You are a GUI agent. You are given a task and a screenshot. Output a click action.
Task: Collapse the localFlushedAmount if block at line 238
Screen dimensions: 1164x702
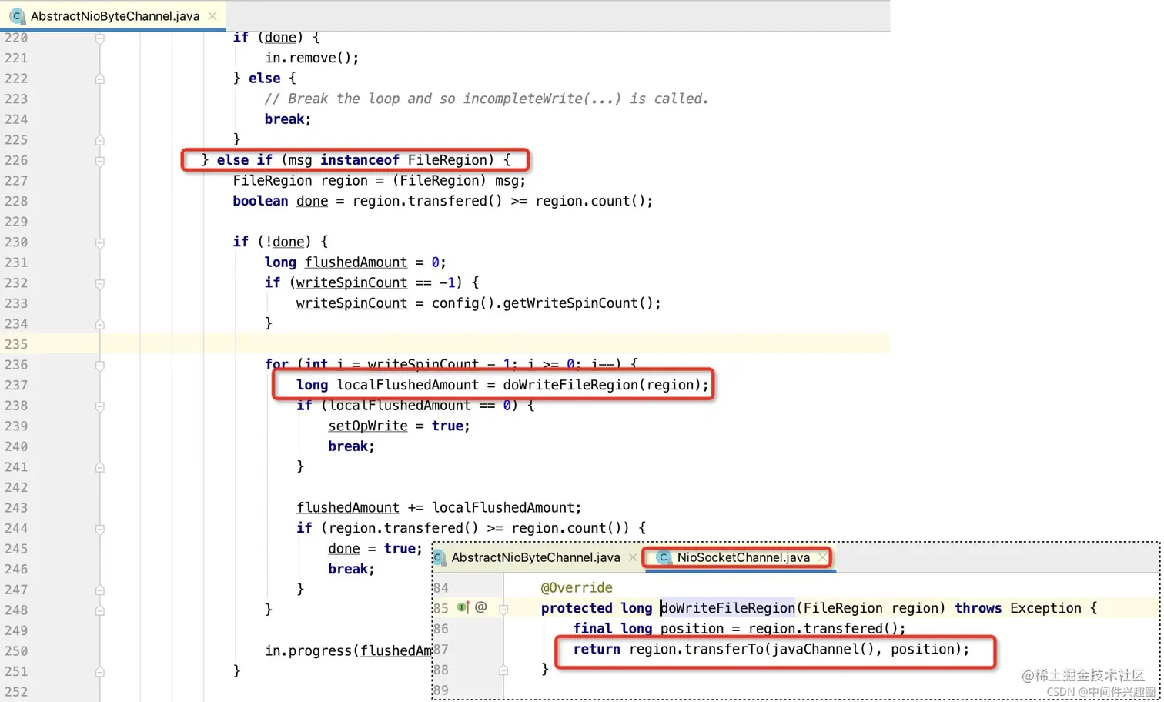tap(100, 406)
